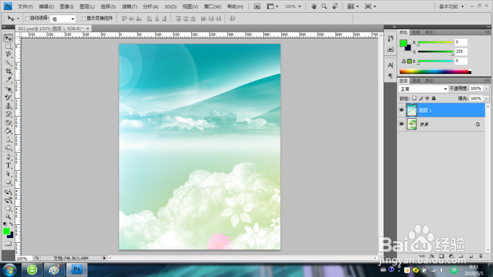Delete layer trash button

click(x=480, y=256)
